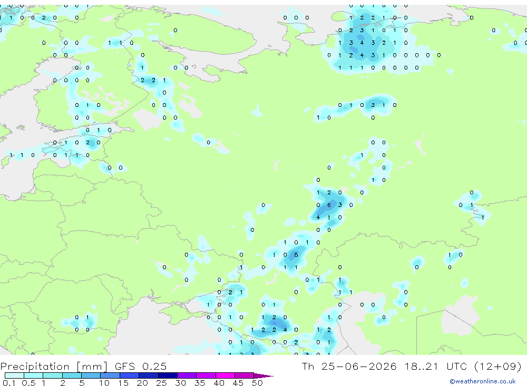Click the '0.1' legend scale label
Screen dimensions: 527x386
coord(9,383)
